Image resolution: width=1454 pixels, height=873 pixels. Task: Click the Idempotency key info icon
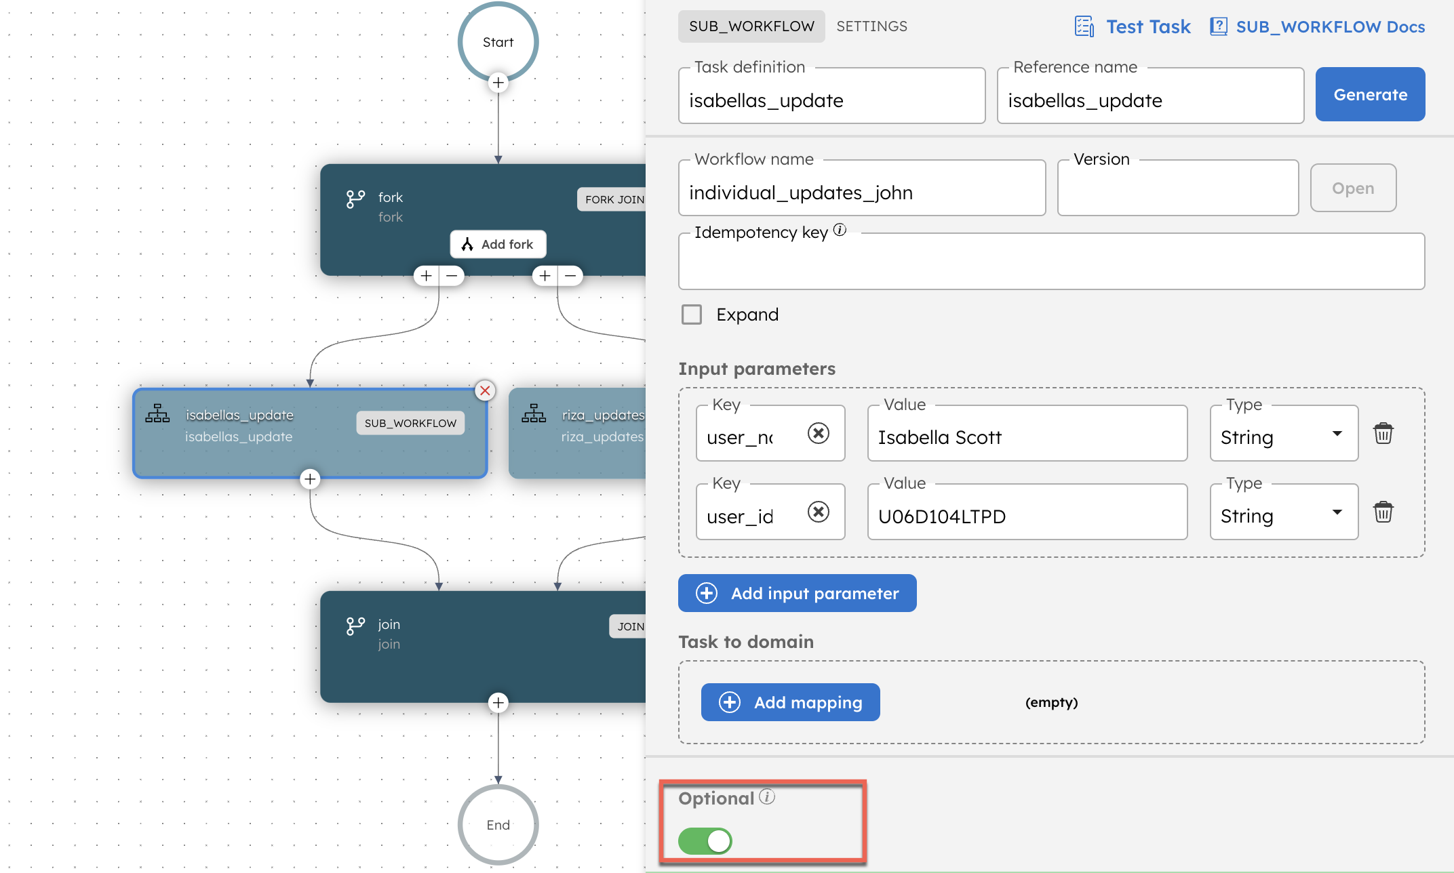pos(840,230)
